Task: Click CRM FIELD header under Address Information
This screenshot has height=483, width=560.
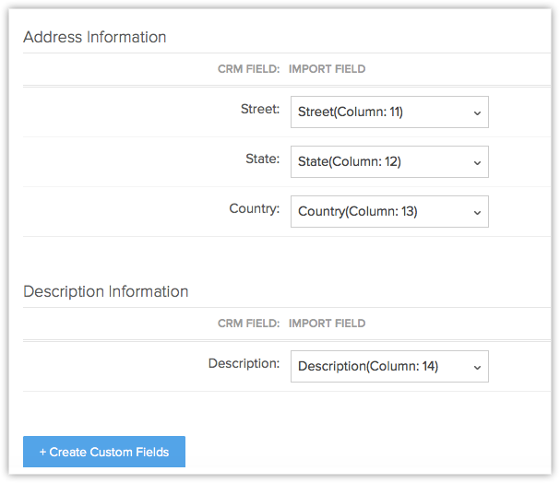Action: pyautogui.click(x=248, y=68)
